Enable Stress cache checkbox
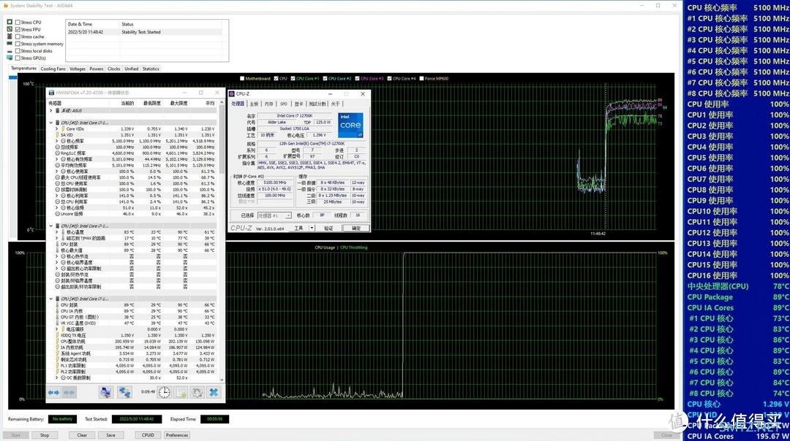Screen dimensions: 790x441 (x=18, y=37)
